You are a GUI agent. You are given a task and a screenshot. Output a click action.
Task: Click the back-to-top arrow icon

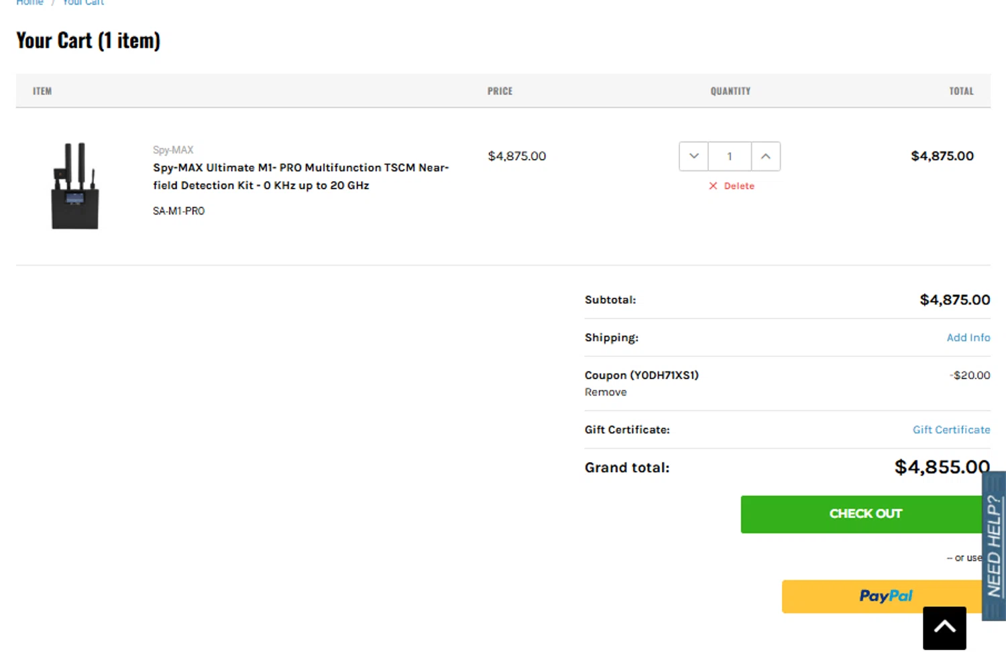pos(944,628)
